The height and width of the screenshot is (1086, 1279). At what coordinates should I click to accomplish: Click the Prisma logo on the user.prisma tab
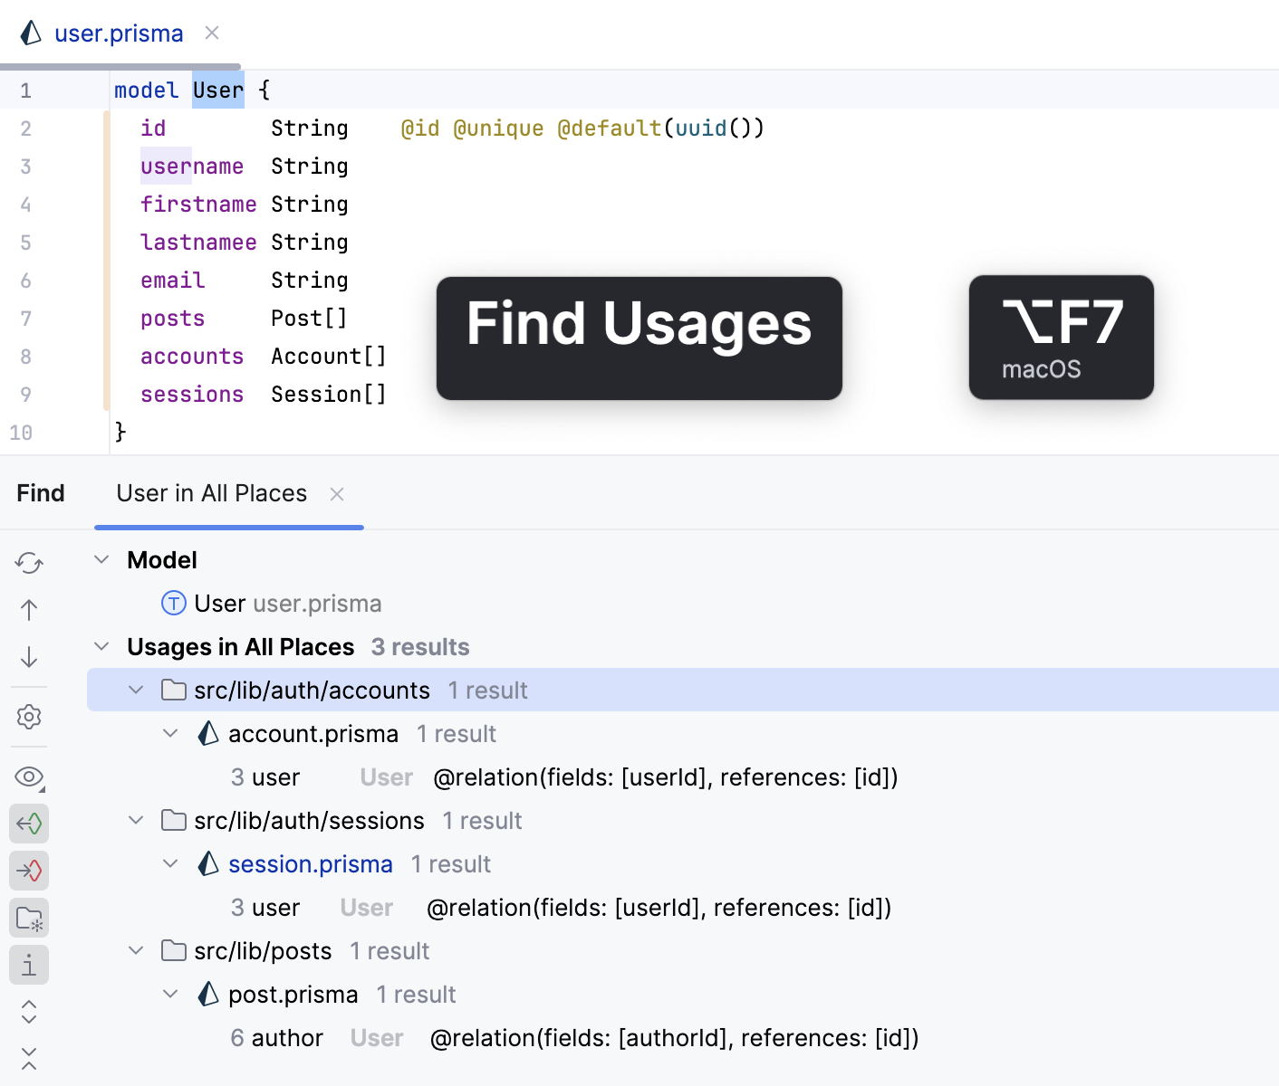point(30,33)
